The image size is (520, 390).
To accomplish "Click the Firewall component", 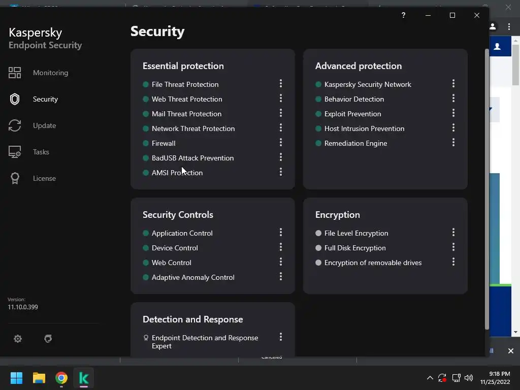I will tap(164, 143).
